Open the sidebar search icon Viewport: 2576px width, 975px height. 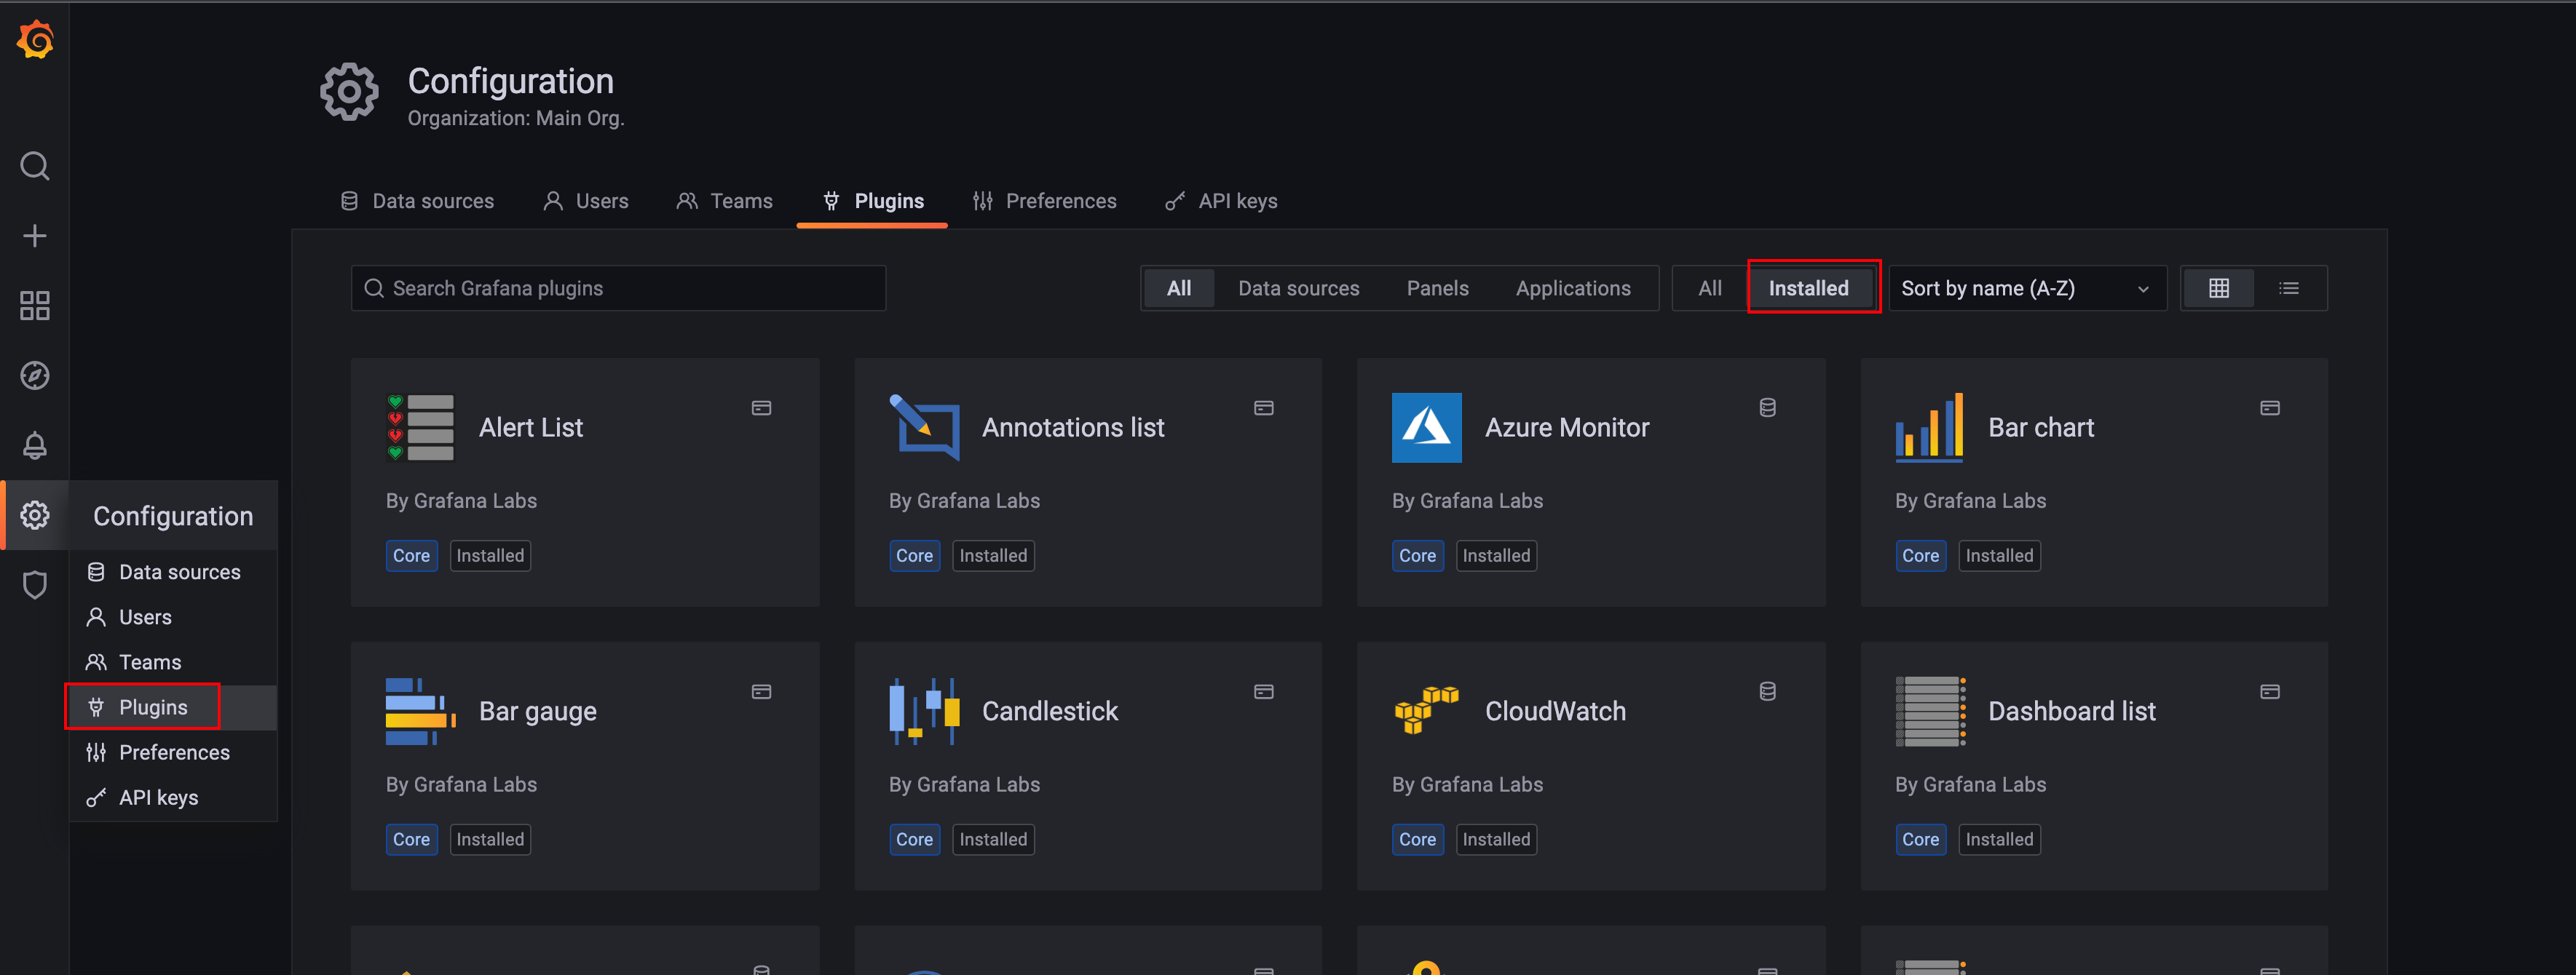point(35,166)
